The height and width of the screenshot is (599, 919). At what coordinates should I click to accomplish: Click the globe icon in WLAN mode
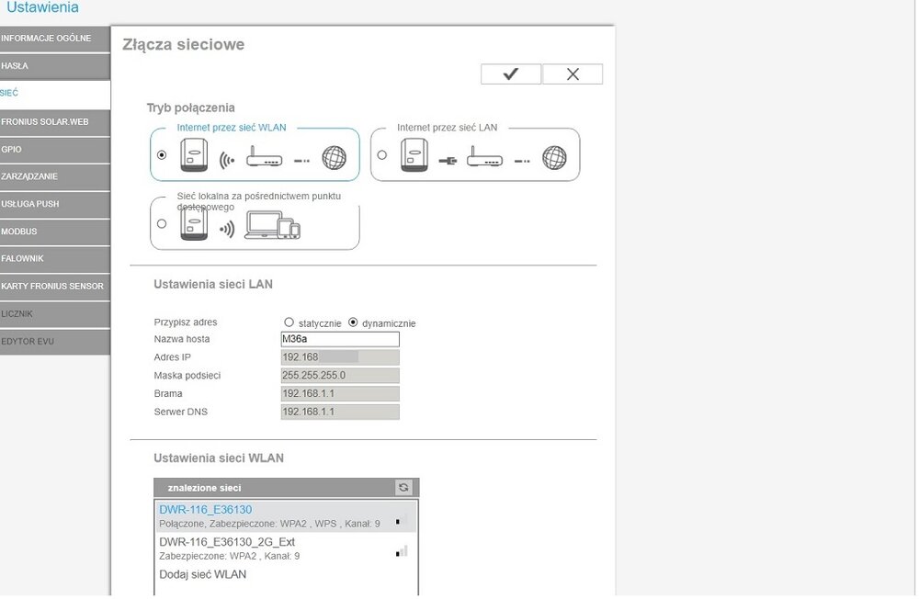click(x=334, y=158)
